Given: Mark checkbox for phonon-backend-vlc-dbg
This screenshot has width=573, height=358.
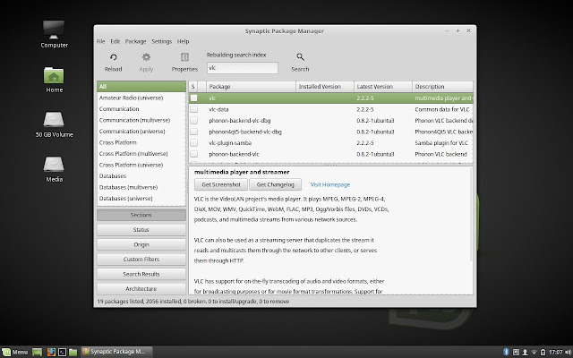Looking at the screenshot, I should tap(193, 121).
